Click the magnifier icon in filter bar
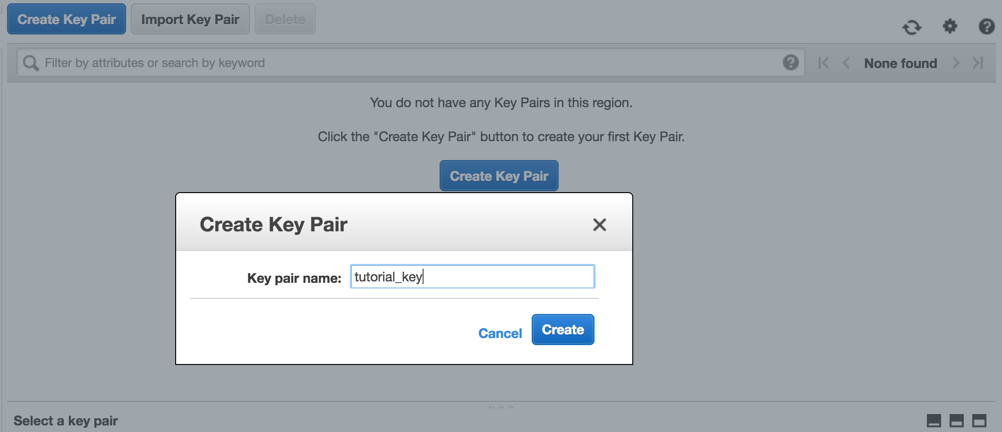Image resolution: width=1002 pixels, height=432 pixels. [x=31, y=63]
